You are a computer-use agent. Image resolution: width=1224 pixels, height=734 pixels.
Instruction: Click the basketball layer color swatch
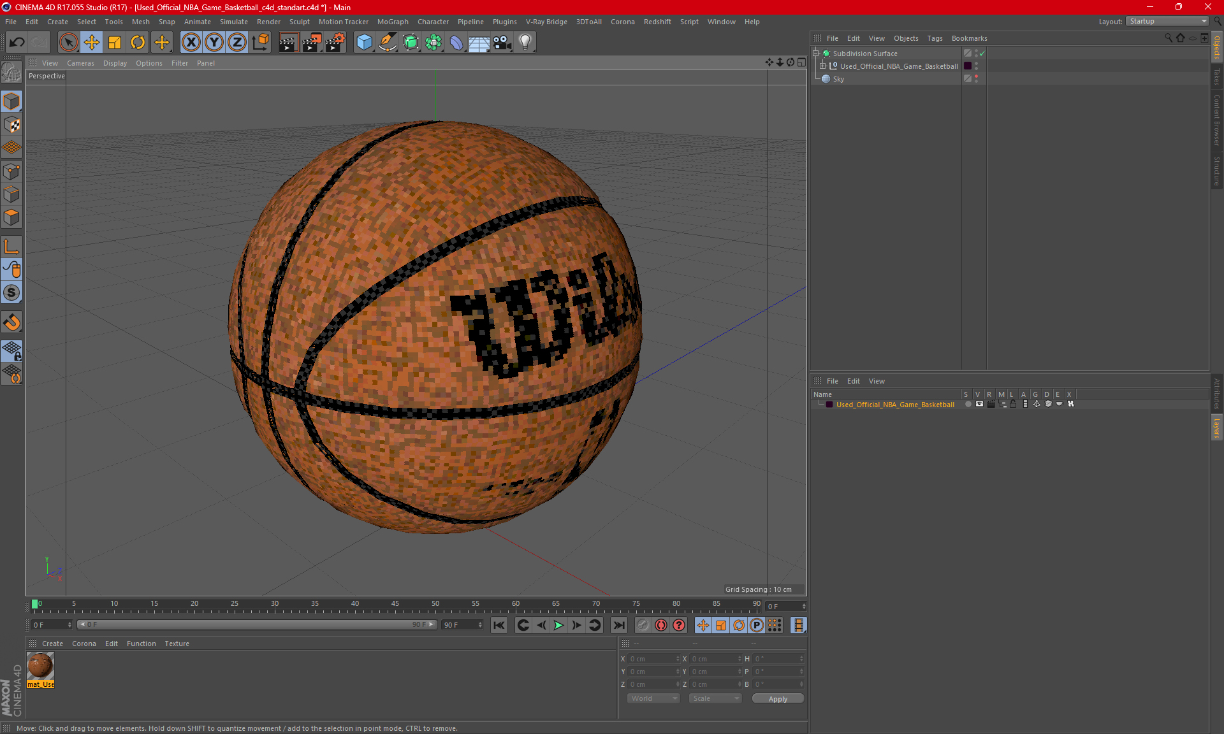click(829, 405)
